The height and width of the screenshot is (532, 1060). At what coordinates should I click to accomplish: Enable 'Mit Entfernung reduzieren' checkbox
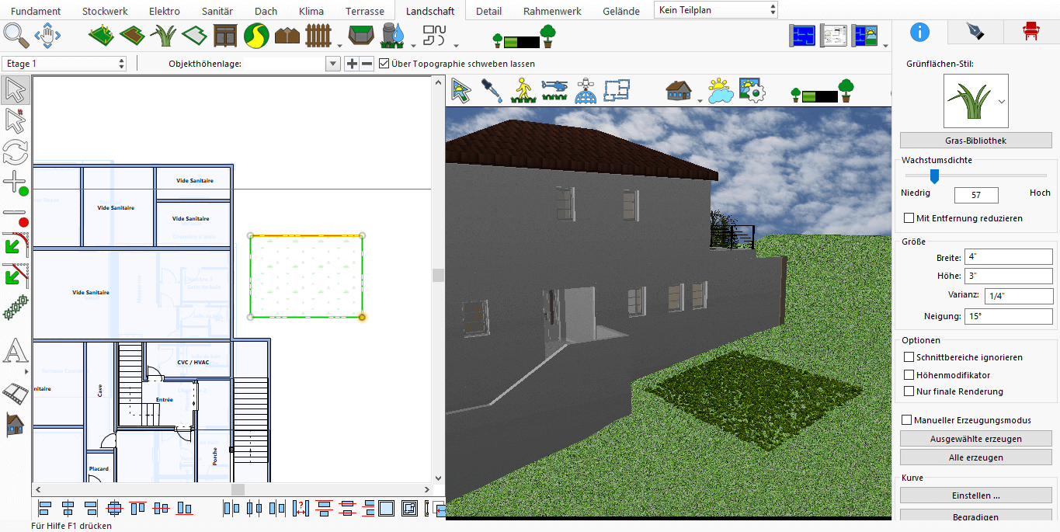click(909, 218)
